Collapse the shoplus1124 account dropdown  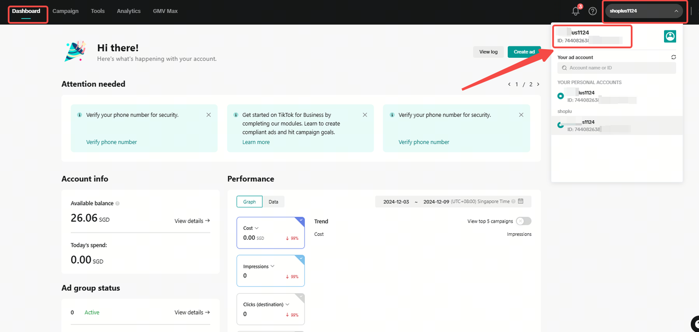(676, 10)
